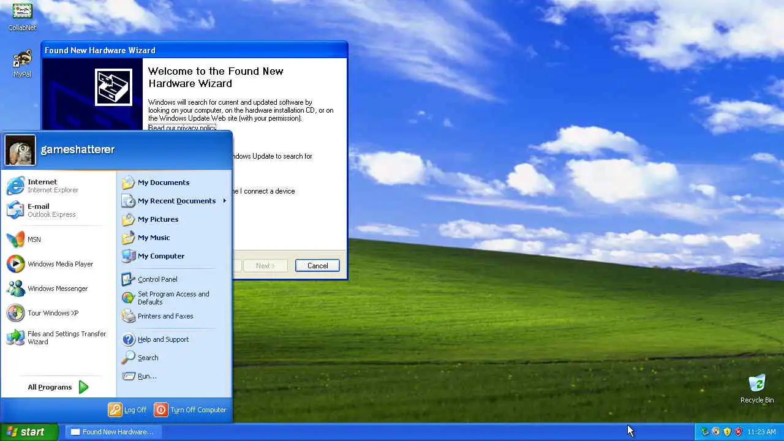
Task: Open My Pictures folder
Action: [x=174, y=219]
